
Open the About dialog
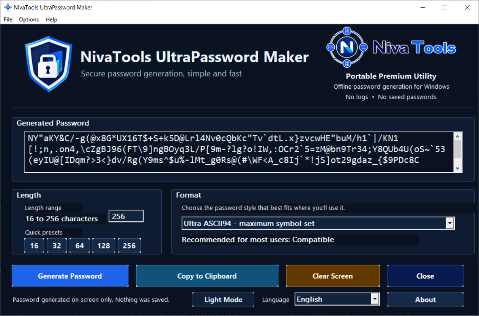[425, 300]
